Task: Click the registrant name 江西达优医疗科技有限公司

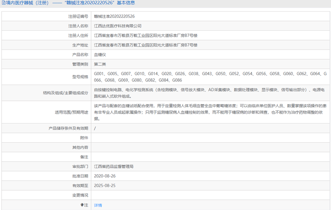Action: pos(118,26)
